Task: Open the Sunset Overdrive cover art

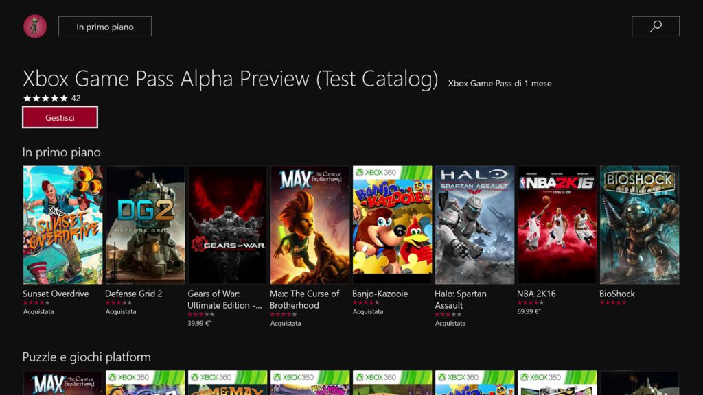Action: click(x=62, y=224)
